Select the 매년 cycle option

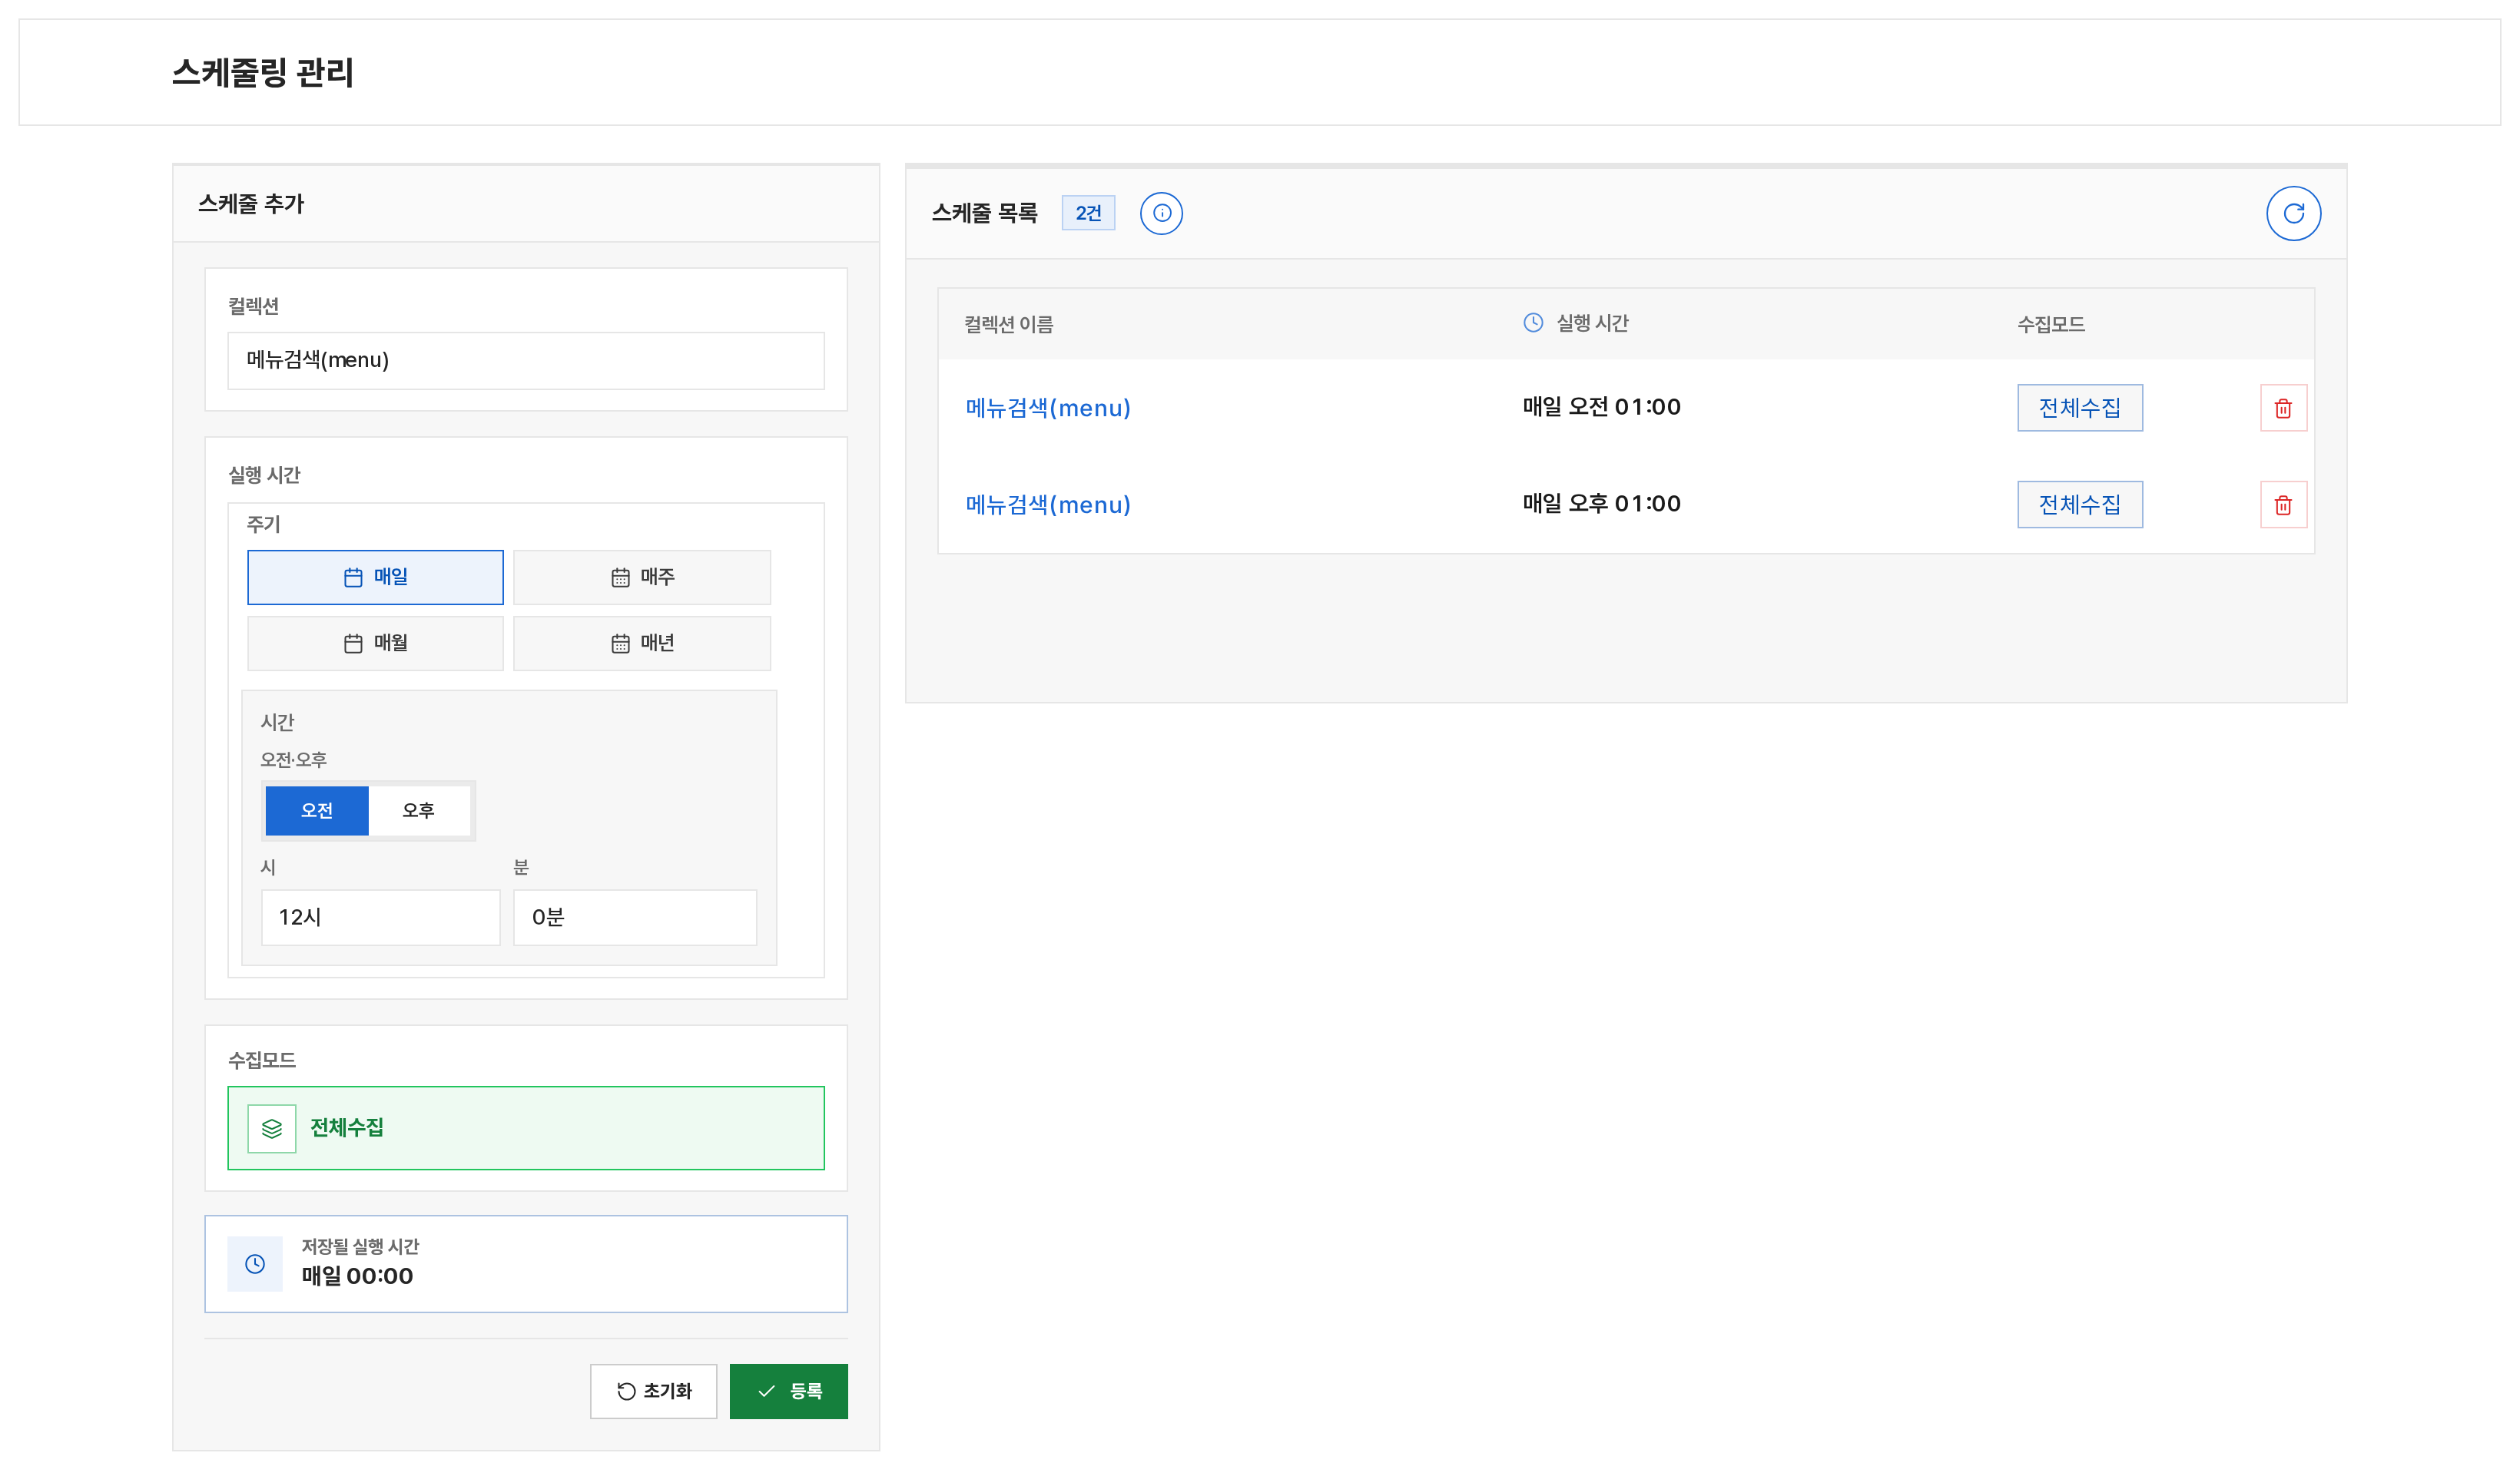(642, 643)
